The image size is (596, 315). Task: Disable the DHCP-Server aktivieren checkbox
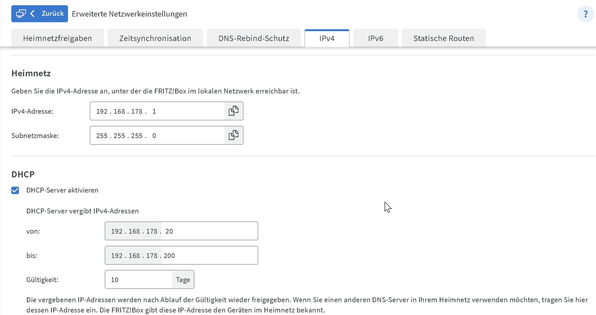tap(15, 190)
